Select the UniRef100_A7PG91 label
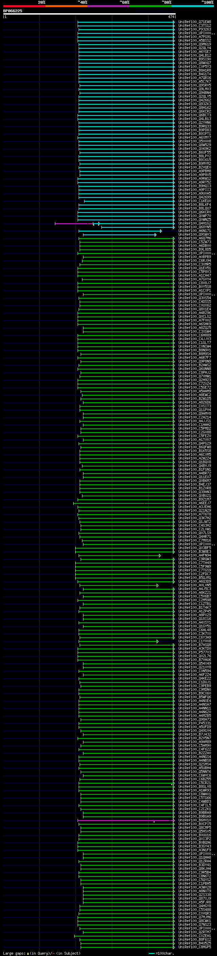This screenshot has width=217, height=956. coord(194,37)
